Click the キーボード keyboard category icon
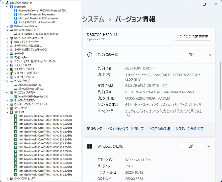Viewport: 222px width, 182px height. [x=11, y=54]
